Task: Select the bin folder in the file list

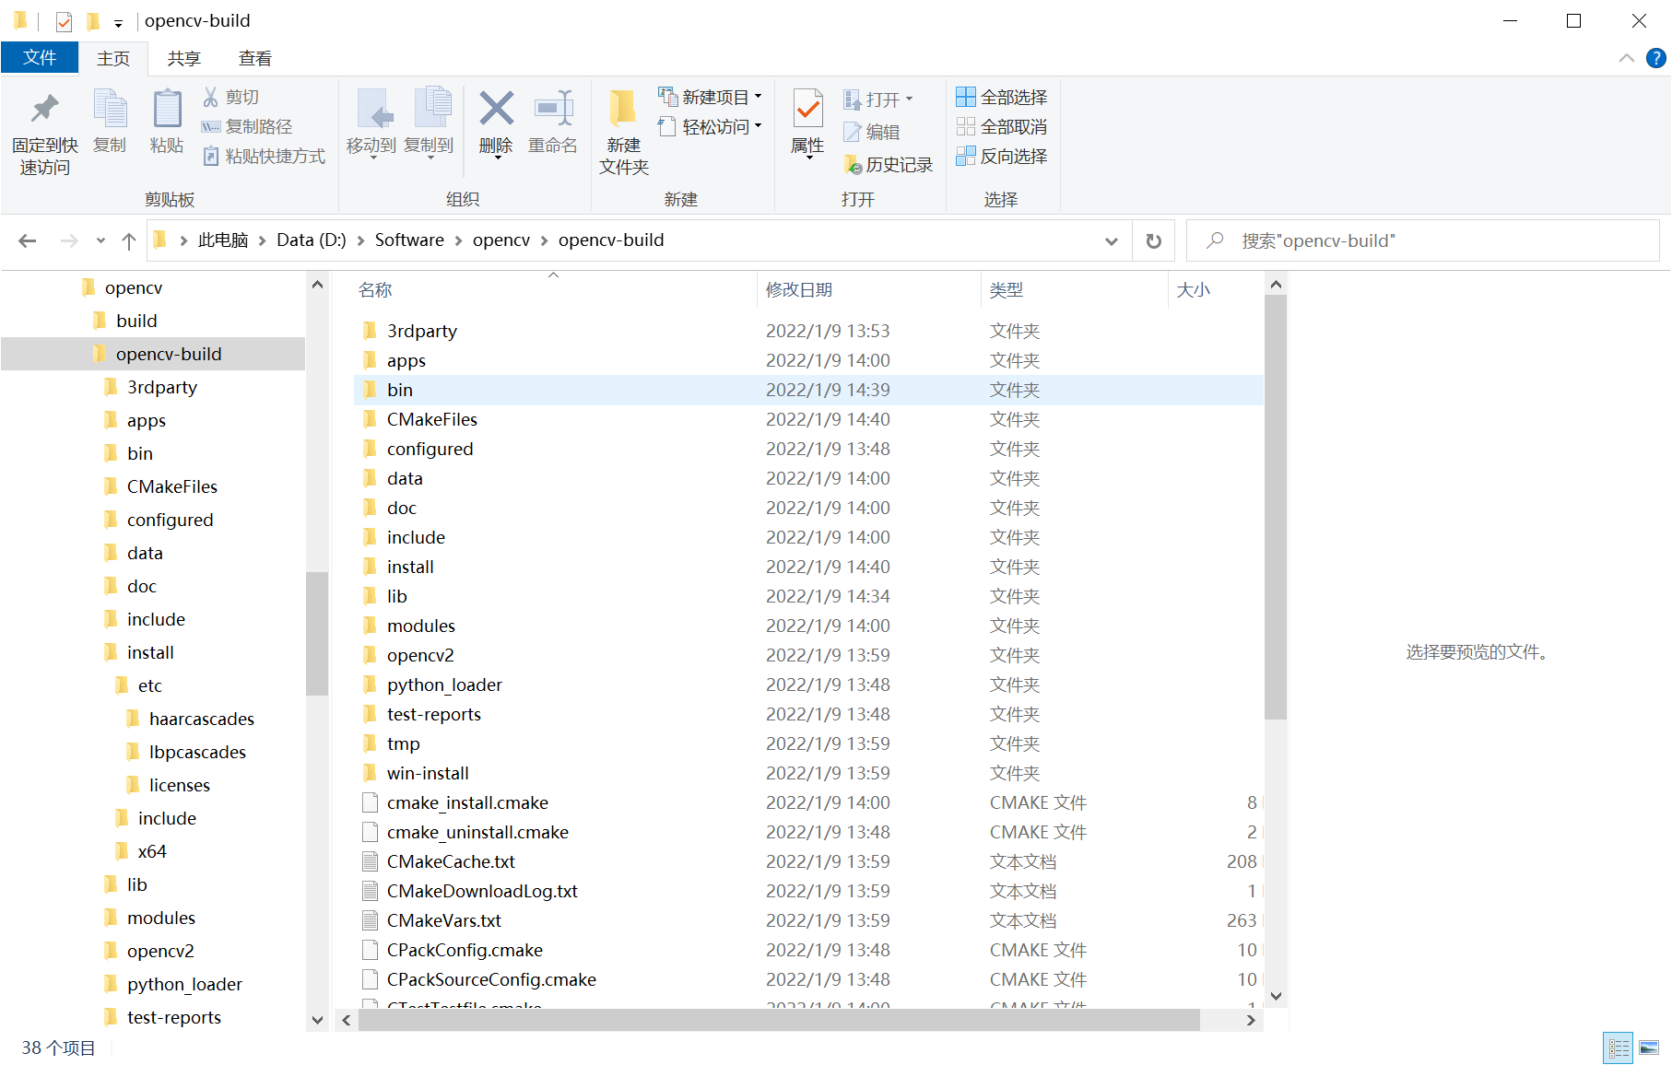Action: [x=807, y=390]
